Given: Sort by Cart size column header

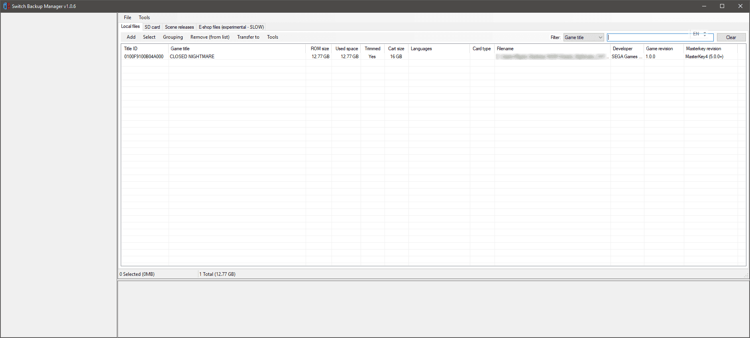Looking at the screenshot, I should click(x=397, y=49).
